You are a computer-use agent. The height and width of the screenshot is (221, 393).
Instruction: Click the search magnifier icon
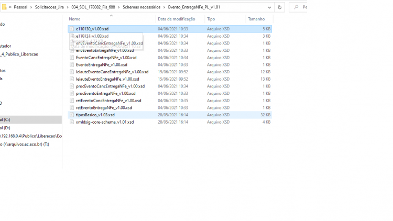click(x=296, y=7)
